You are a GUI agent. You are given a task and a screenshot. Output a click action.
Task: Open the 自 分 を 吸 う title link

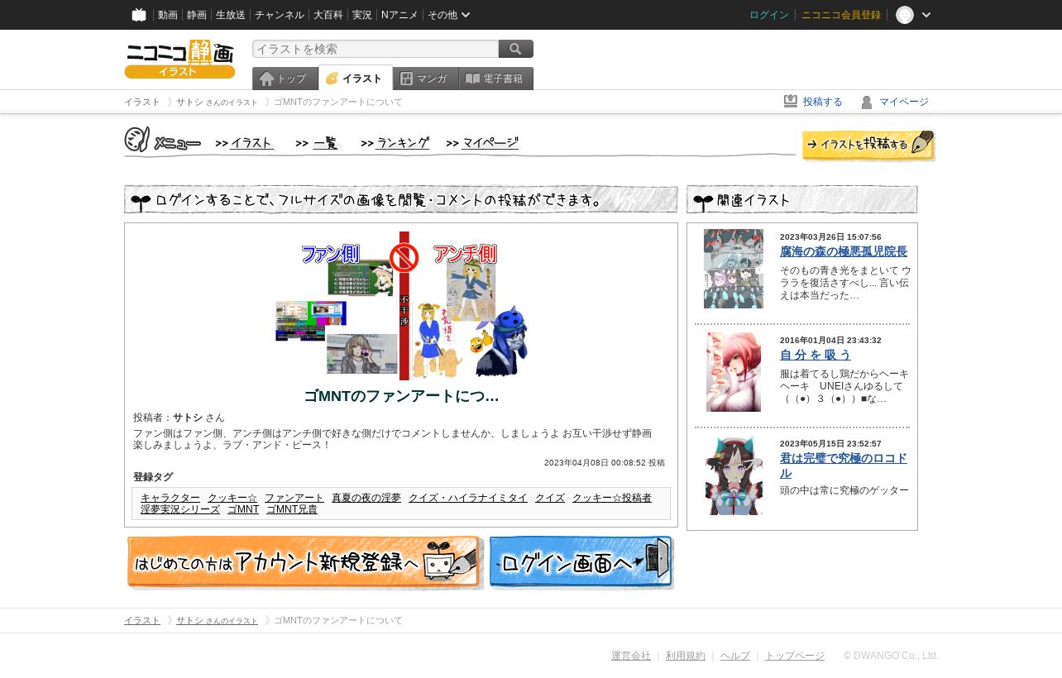pyautogui.click(x=816, y=355)
